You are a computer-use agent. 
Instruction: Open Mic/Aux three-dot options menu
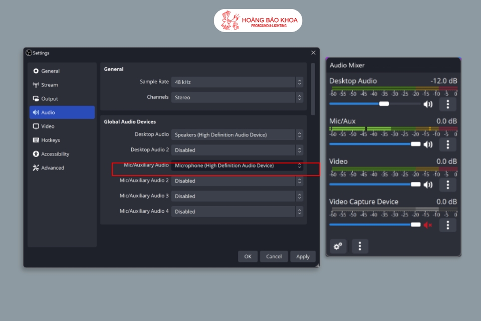click(447, 144)
